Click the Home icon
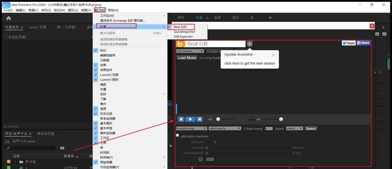The width and height of the screenshot is (392, 169). pos(8,18)
